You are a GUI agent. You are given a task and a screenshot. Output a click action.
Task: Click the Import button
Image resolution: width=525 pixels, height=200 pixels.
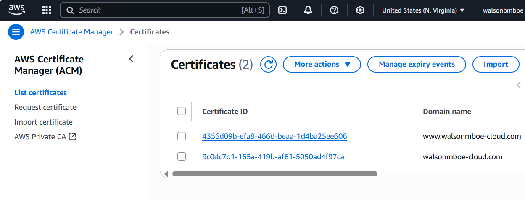(x=496, y=65)
